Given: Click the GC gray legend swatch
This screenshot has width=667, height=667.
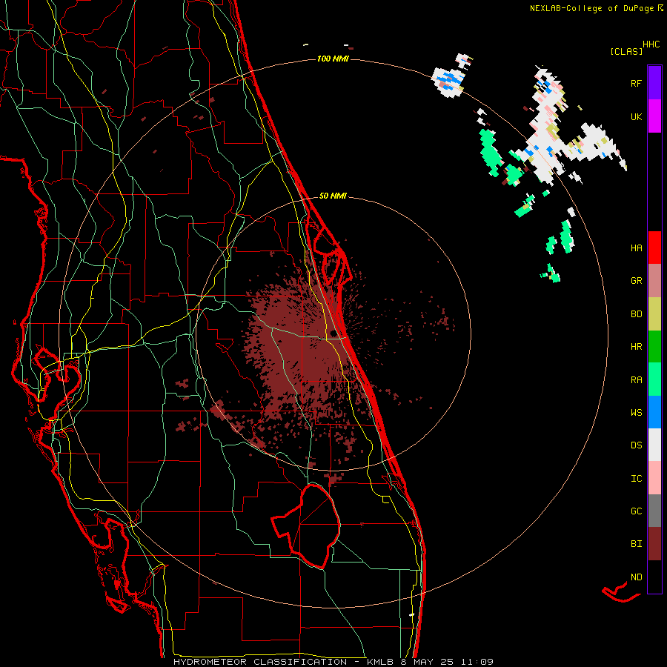Looking at the screenshot, I should click(654, 511).
